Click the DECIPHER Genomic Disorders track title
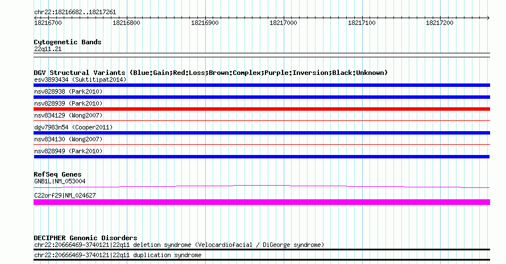 (x=85, y=238)
